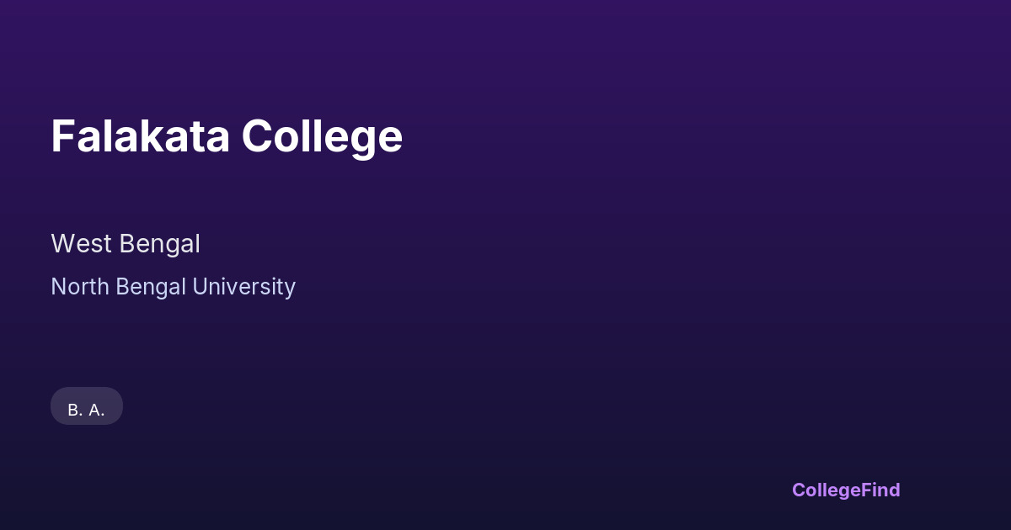Click the word "Falakata" in the title

coord(140,136)
